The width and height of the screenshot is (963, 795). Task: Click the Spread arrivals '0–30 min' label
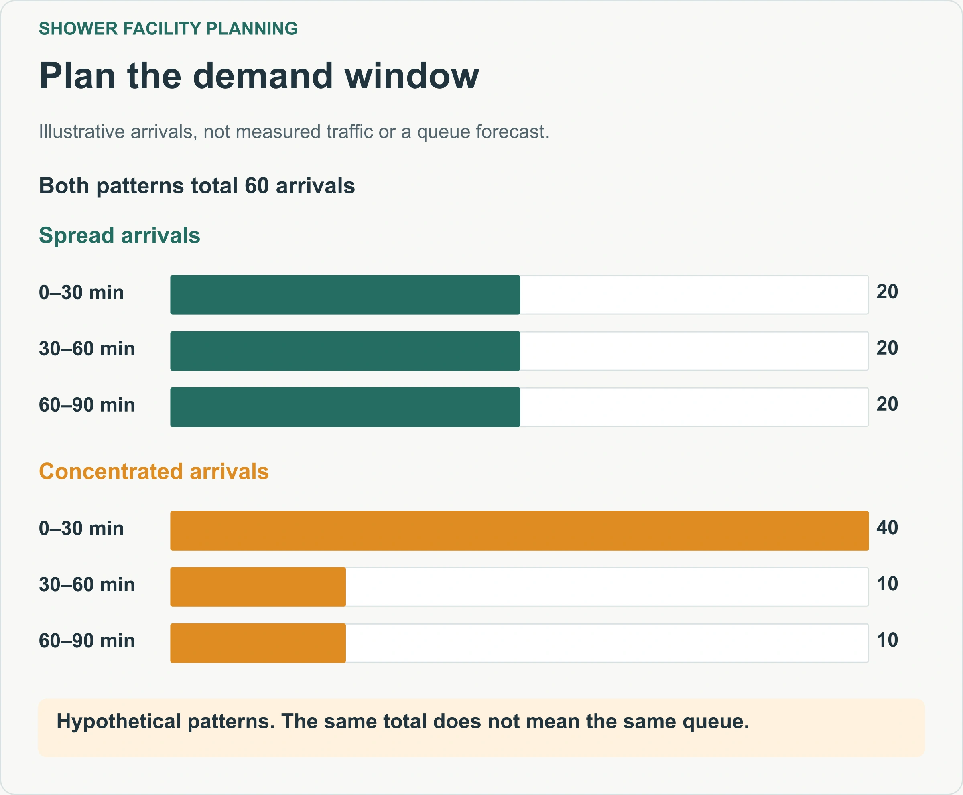pyautogui.click(x=81, y=292)
